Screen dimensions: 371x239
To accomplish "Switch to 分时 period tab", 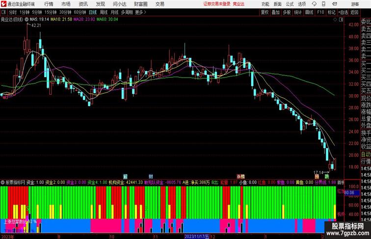I will 13,12.
